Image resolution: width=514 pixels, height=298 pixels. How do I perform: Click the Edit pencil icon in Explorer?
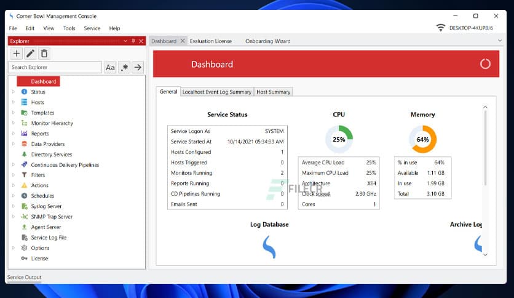tap(30, 54)
